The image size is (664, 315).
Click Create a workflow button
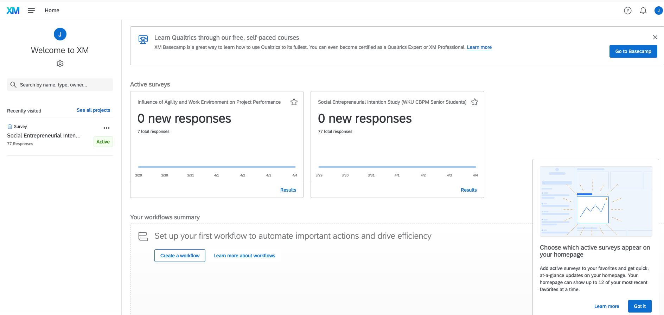[180, 256]
